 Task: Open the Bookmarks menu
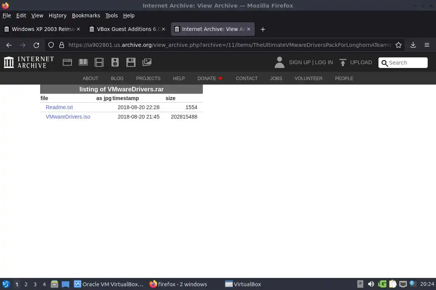(86, 15)
